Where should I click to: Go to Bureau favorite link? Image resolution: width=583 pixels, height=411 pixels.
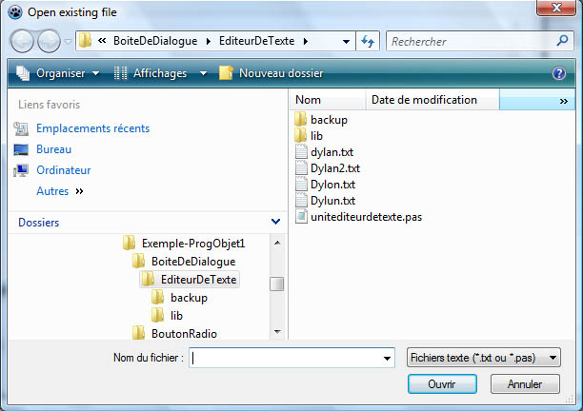click(54, 149)
